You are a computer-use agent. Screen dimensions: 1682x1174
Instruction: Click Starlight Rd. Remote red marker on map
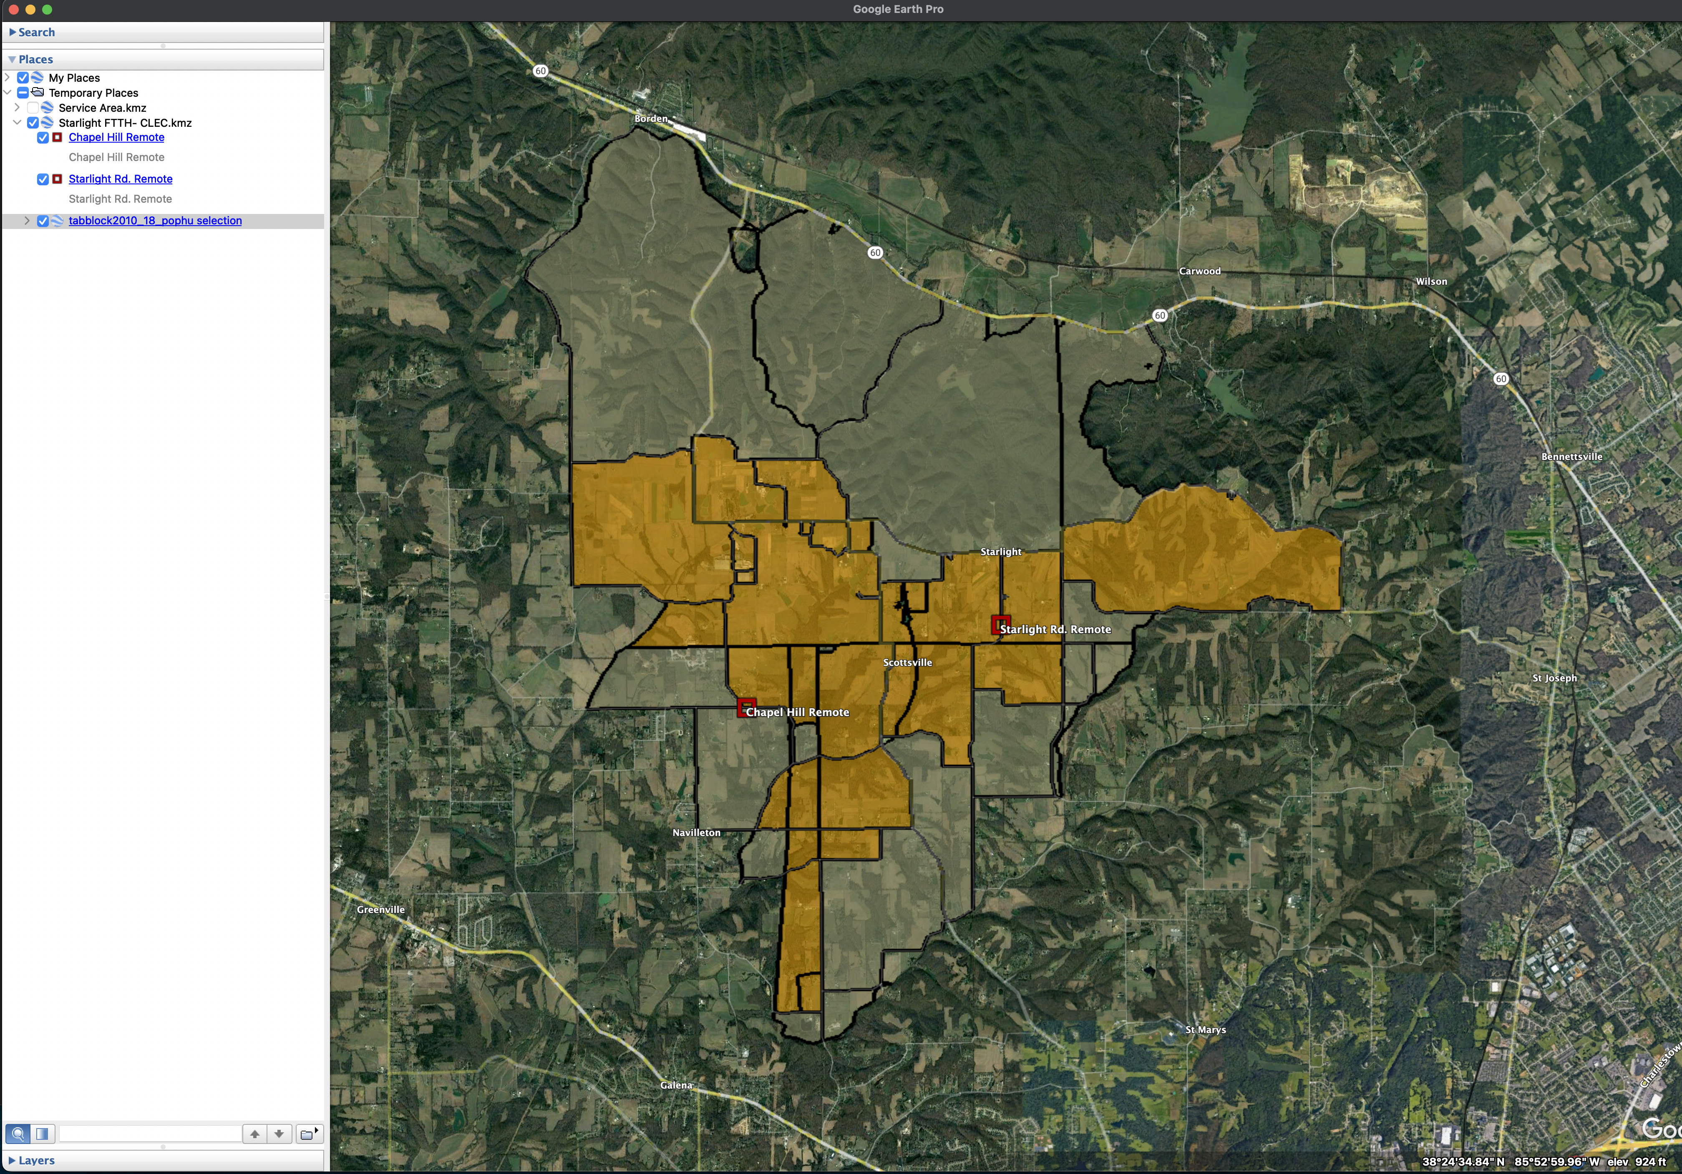point(1001,626)
